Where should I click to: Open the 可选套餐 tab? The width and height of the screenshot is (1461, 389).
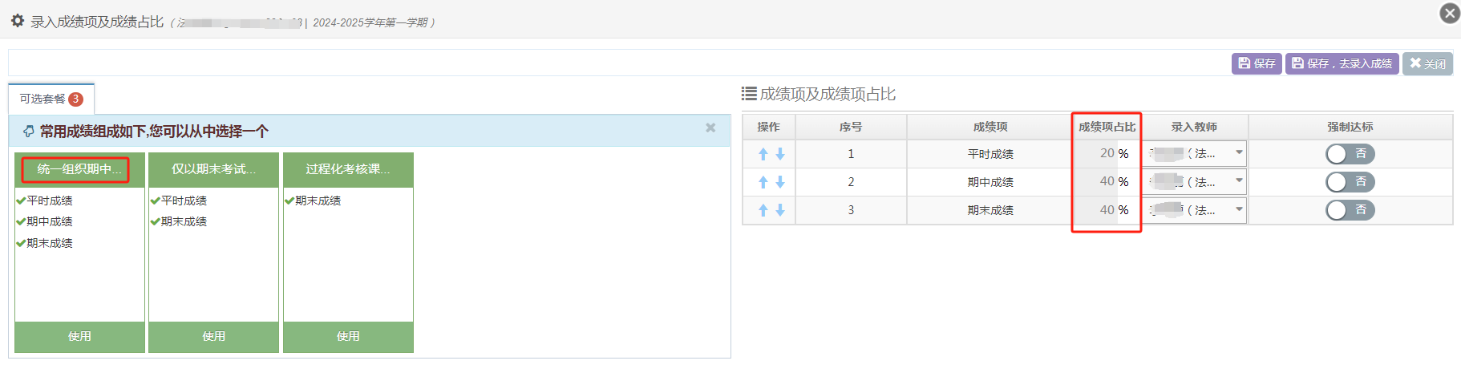tap(51, 99)
